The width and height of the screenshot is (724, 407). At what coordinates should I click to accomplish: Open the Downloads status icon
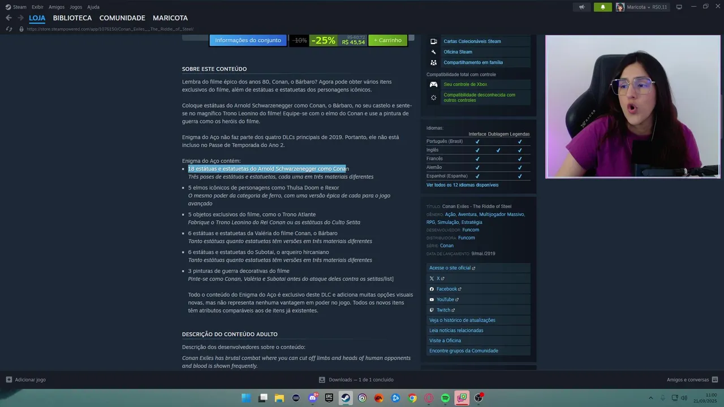(x=322, y=380)
